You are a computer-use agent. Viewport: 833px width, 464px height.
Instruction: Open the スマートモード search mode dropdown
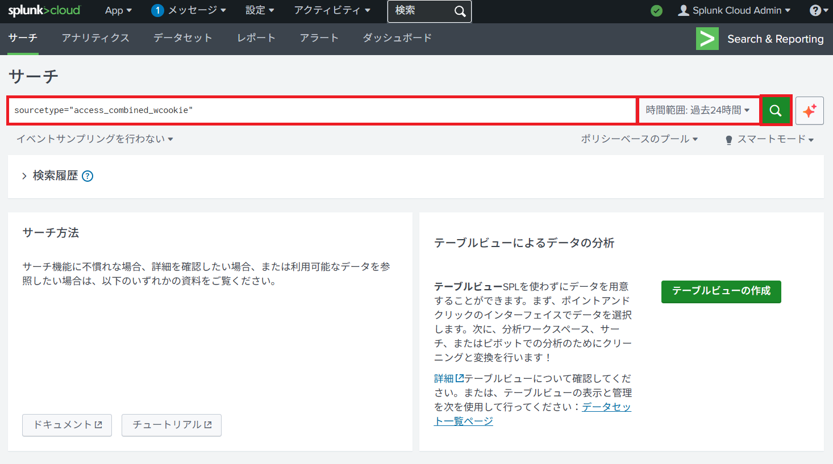(770, 140)
